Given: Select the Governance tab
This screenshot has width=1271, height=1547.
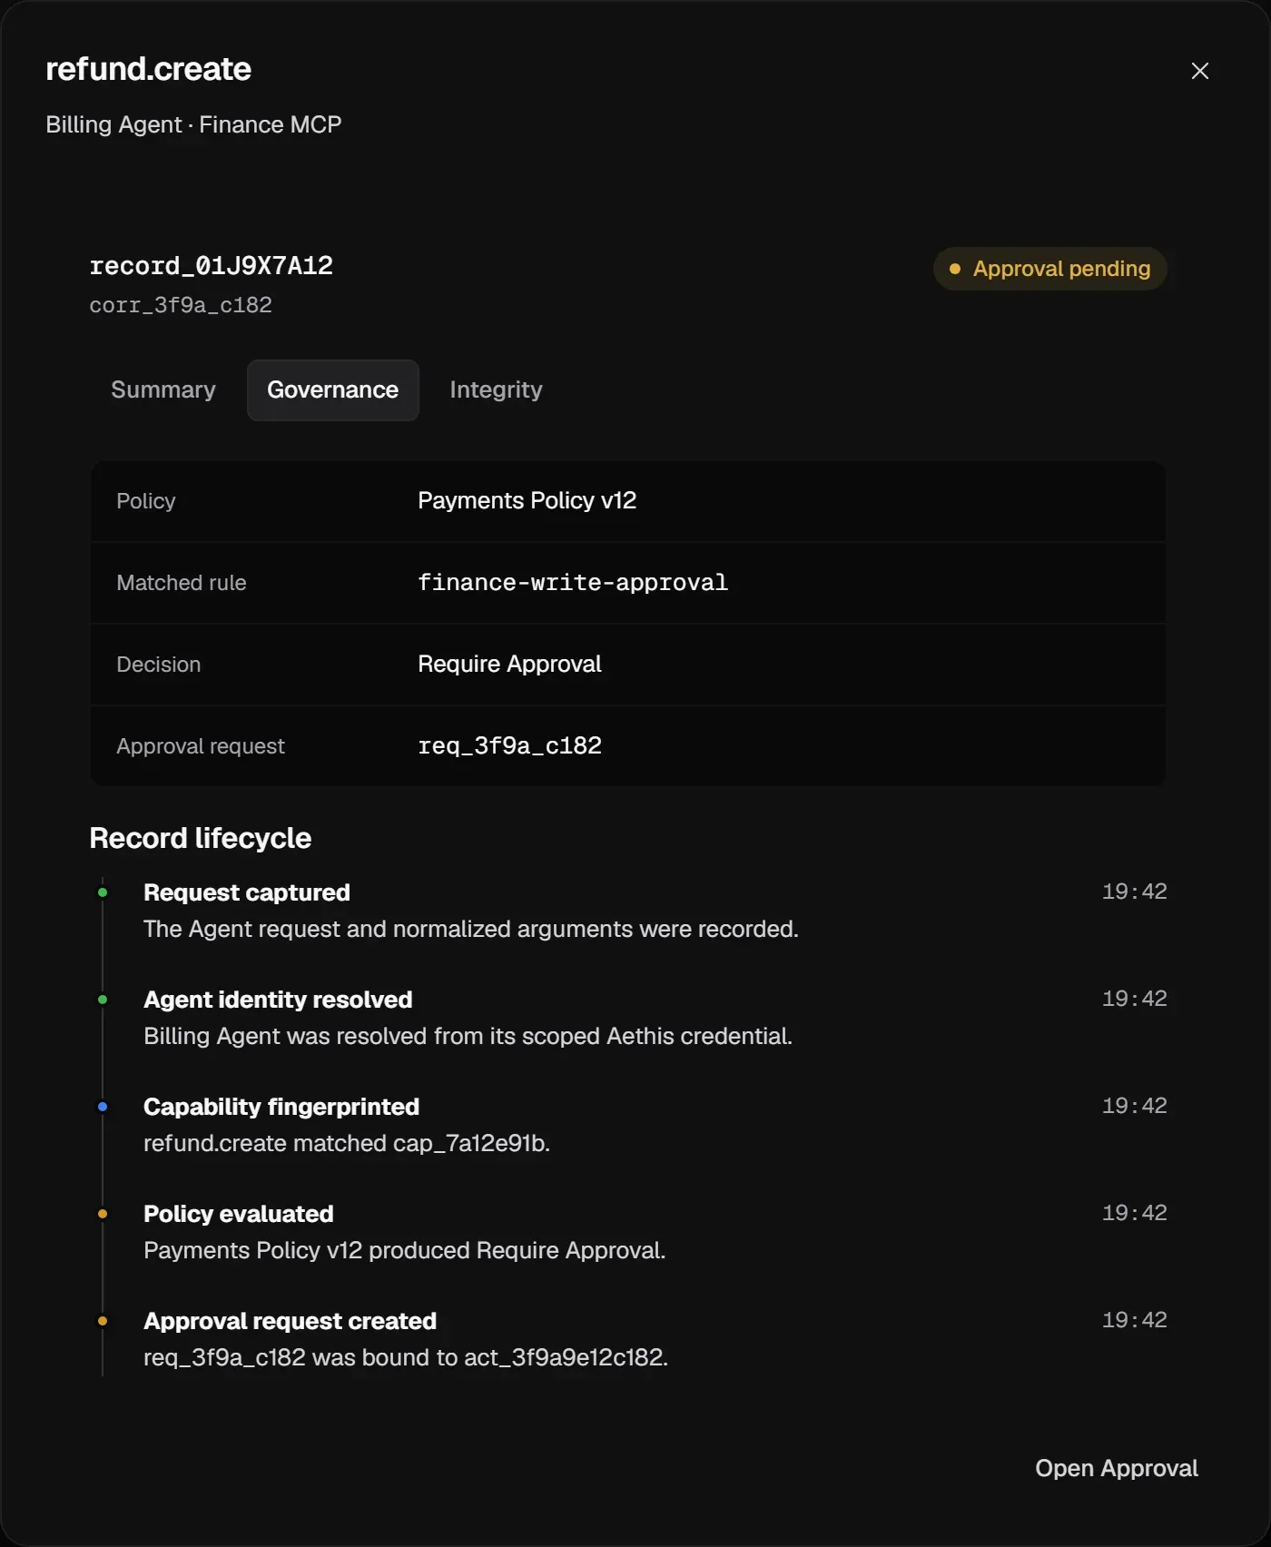Looking at the screenshot, I should pos(333,389).
